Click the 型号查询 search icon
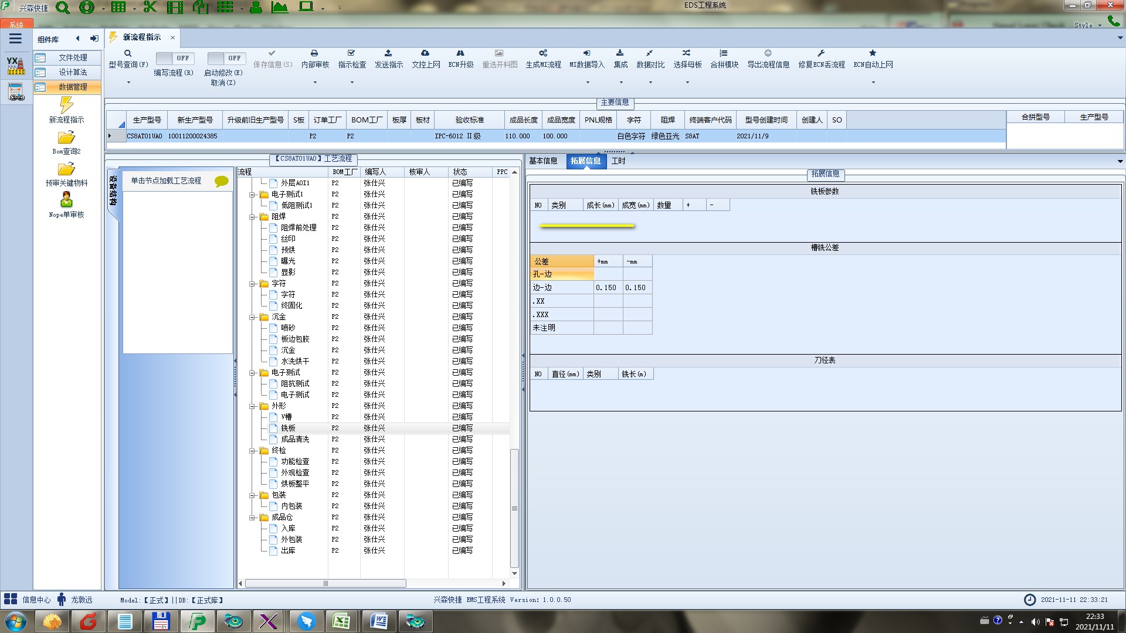 click(128, 53)
